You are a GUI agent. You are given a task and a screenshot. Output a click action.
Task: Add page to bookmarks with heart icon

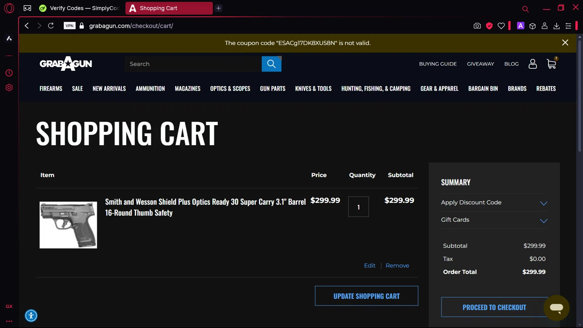tap(501, 26)
